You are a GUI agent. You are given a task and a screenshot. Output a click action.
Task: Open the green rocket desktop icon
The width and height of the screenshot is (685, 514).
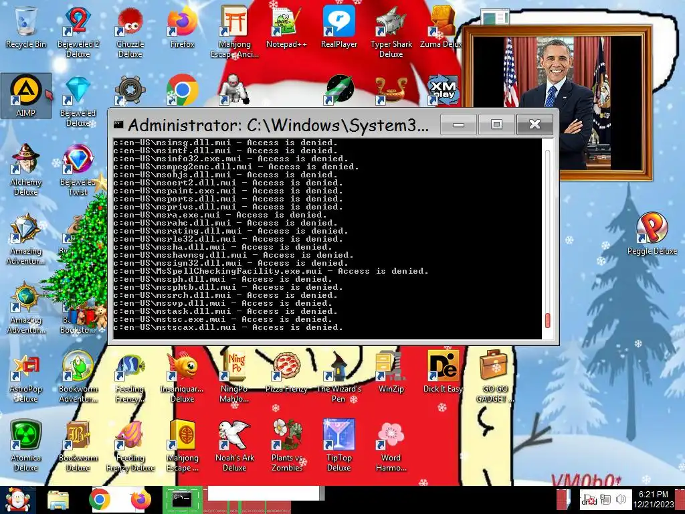click(339, 90)
